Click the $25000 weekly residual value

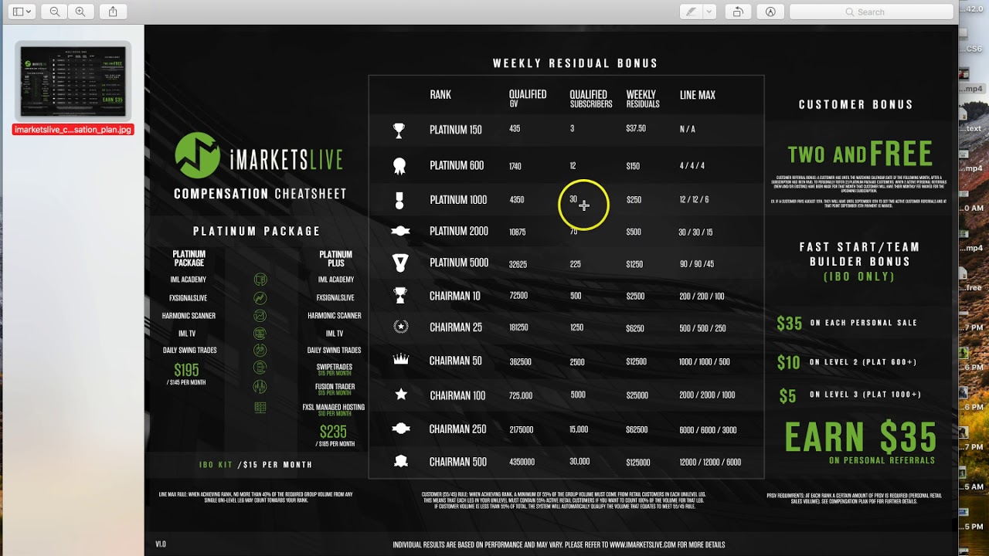click(637, 395)
